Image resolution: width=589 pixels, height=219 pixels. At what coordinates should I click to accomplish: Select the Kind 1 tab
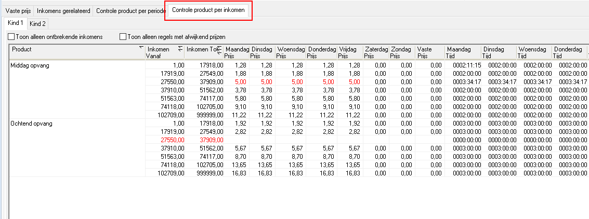[x=16, y=23]
